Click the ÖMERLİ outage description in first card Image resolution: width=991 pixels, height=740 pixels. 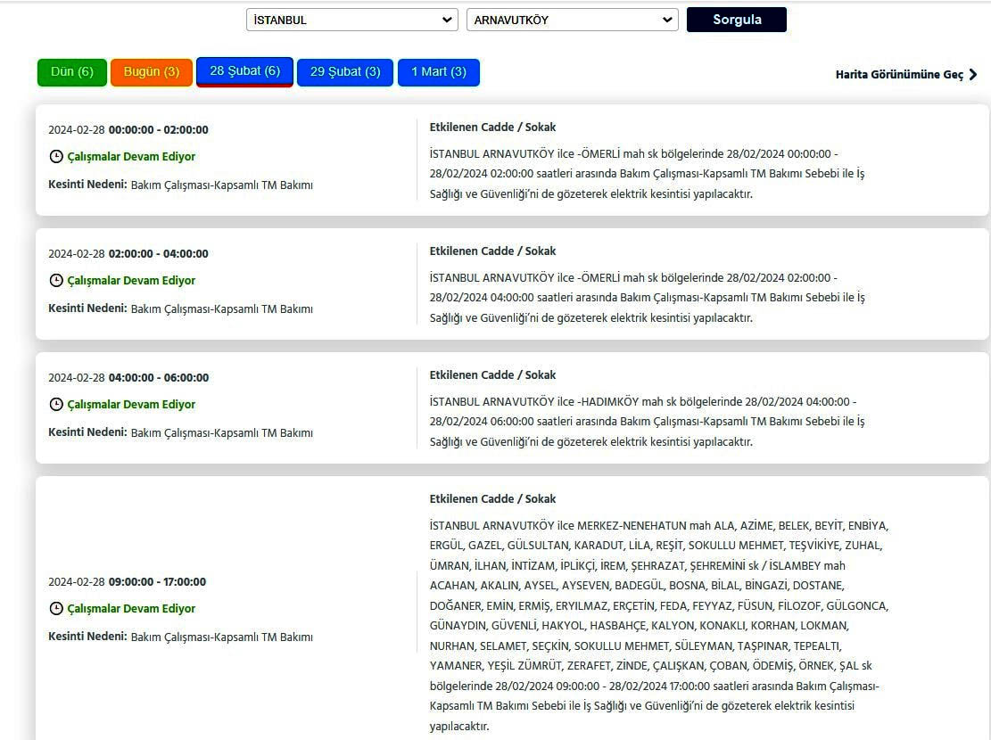(647, 173)
